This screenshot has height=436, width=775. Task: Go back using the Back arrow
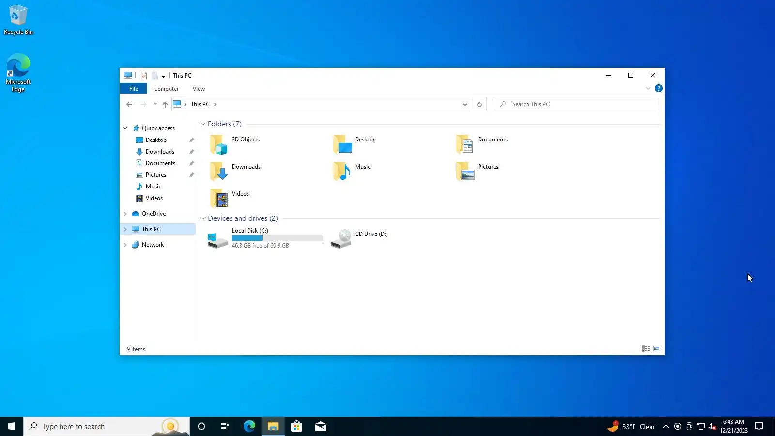point(129,104)
